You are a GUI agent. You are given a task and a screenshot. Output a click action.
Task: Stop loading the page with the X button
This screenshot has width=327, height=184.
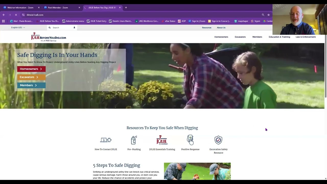pyautogui.click(x=16, y=15)
